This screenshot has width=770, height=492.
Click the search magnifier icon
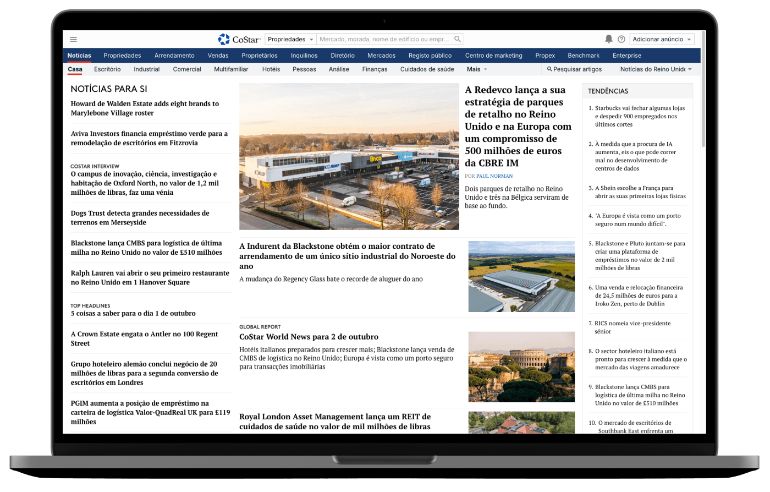pyautogui.click(x=457, y=39)
